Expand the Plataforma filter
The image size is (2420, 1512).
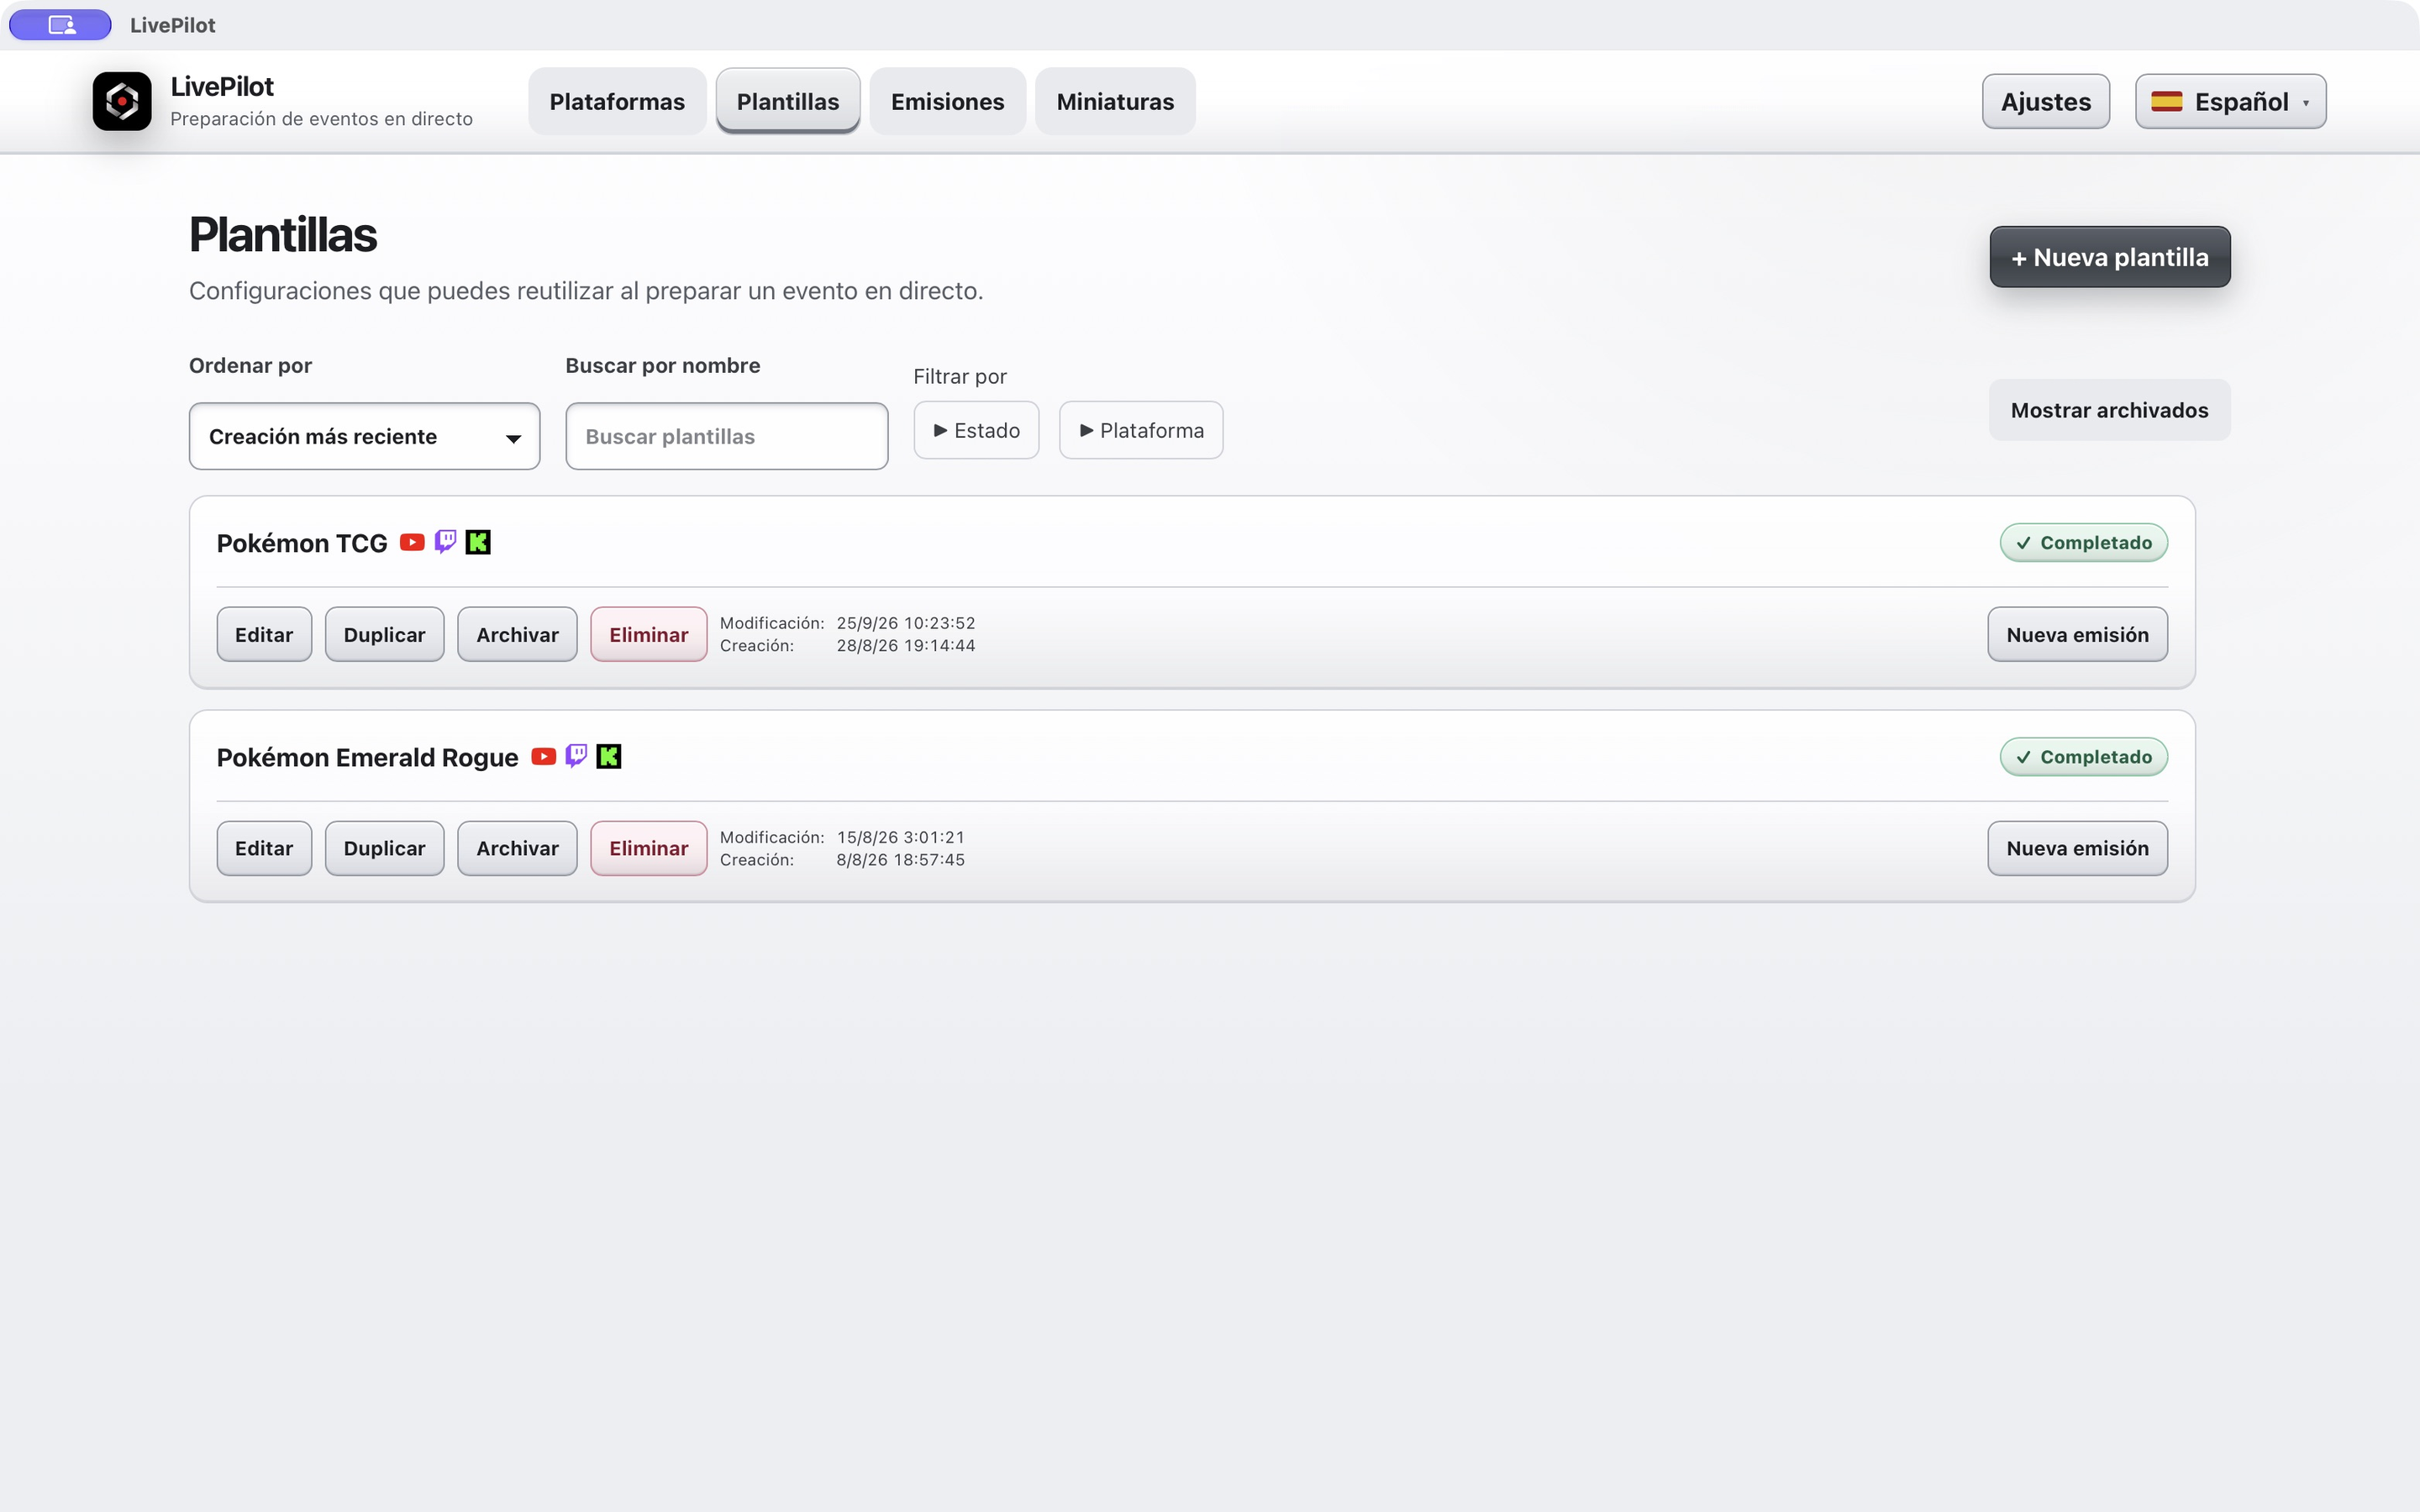point(1141,430)
